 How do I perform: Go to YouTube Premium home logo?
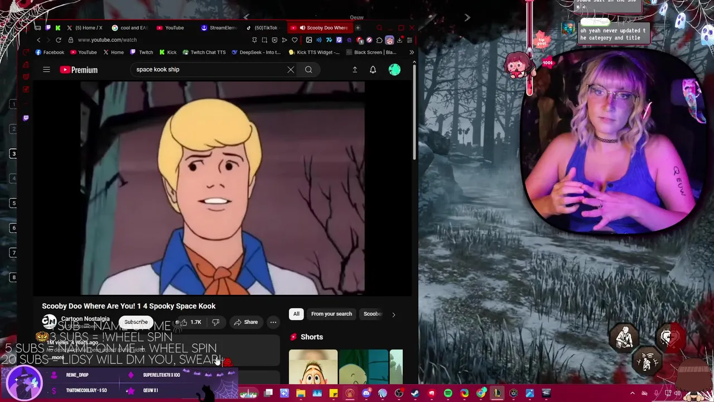pos(79,70)
